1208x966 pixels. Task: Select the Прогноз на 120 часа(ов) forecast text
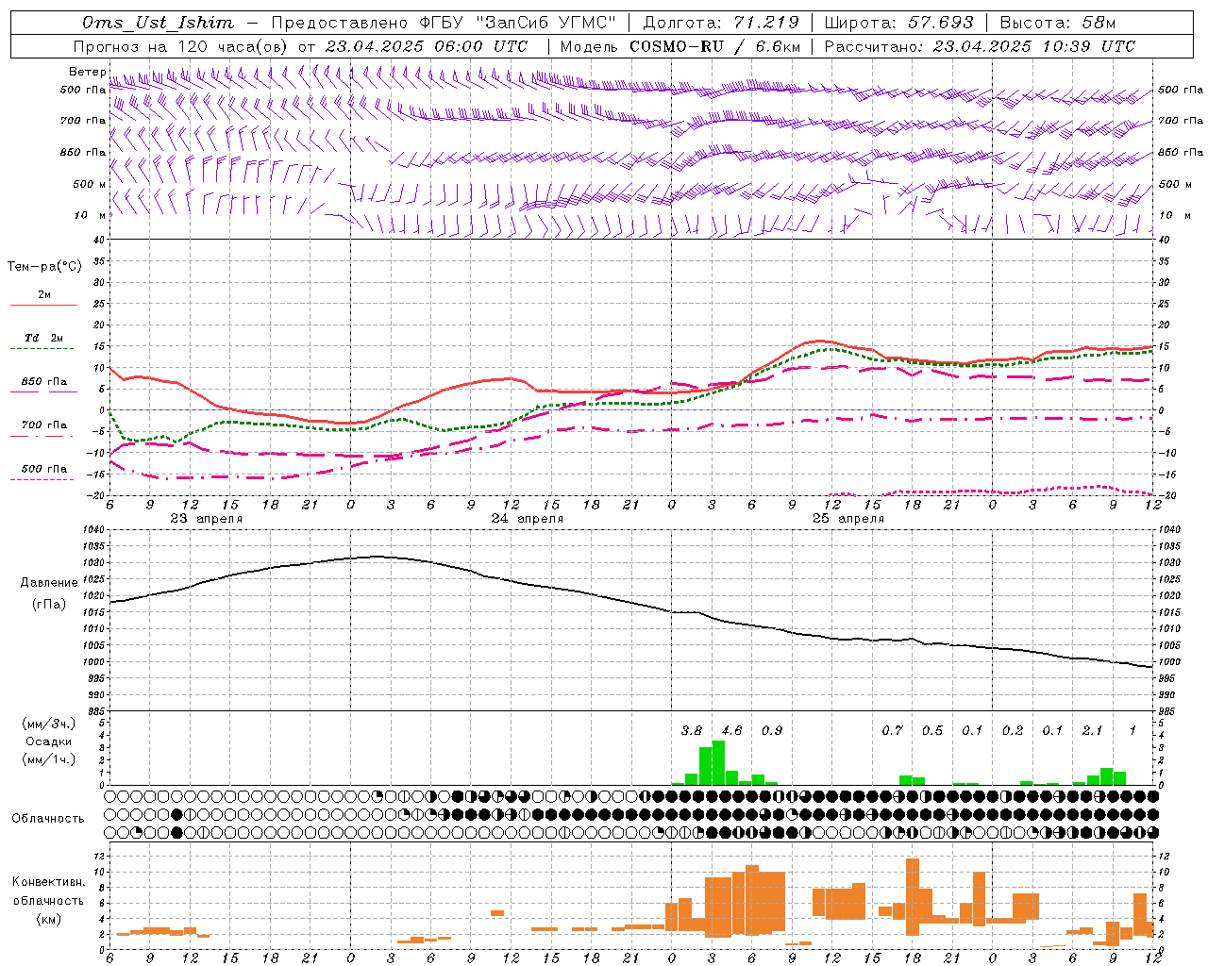[x=182, y=46]
